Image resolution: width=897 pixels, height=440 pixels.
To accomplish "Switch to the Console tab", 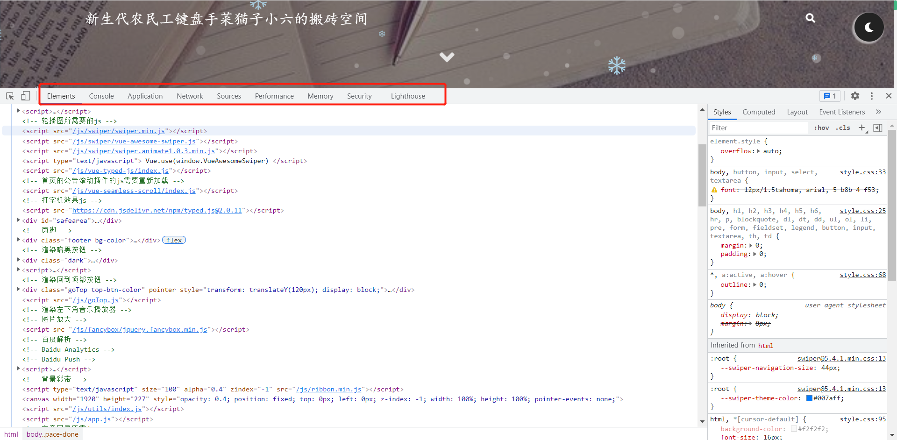I will pyautogui.click(x=101, y=96).
